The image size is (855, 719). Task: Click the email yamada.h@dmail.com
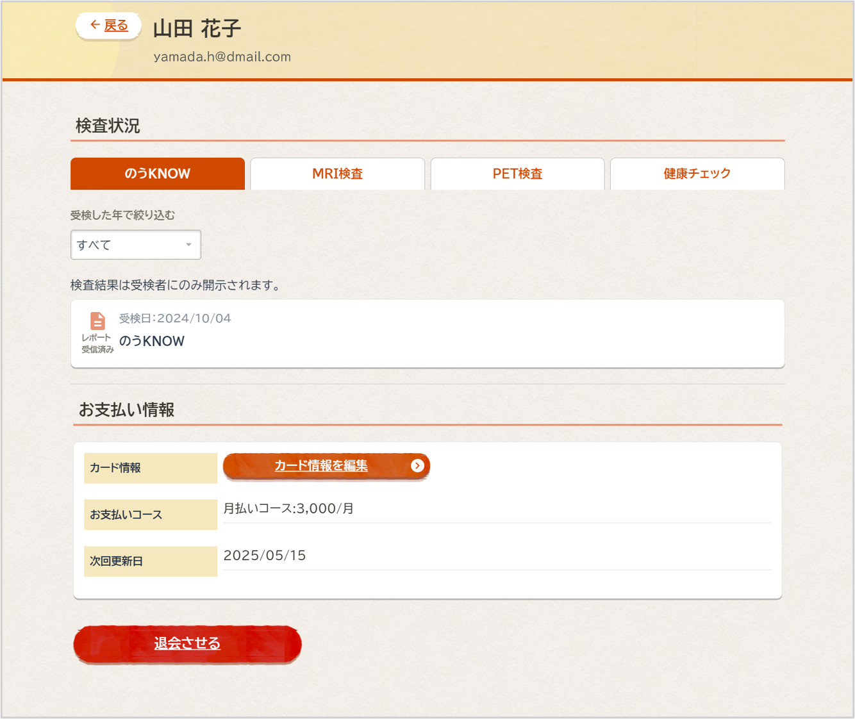222,57
